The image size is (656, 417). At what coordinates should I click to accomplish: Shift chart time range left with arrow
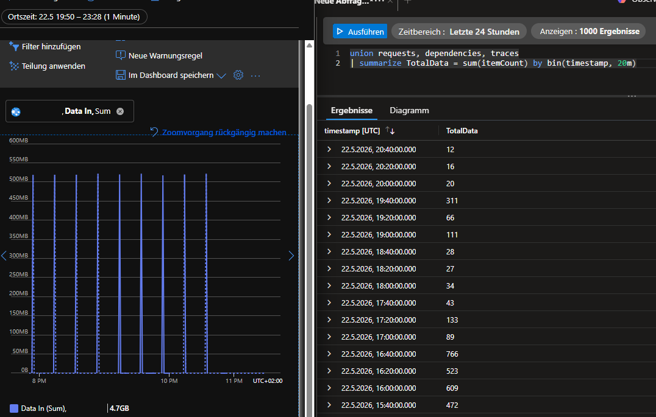click(x=4, y=256)
